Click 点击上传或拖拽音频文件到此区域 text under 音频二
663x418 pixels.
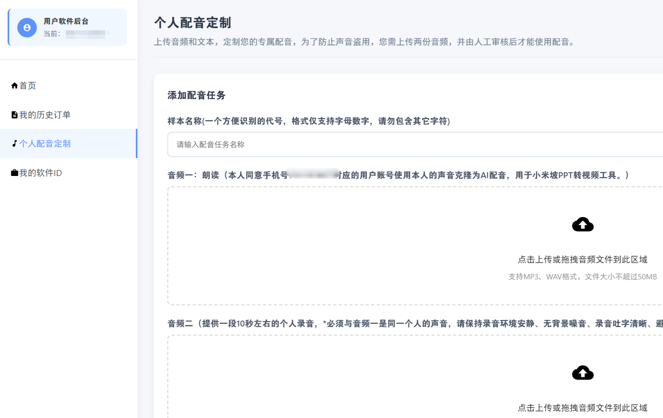[583, 408]
